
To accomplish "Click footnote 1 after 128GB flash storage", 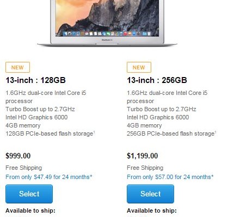I will click(x=94, y=132).
